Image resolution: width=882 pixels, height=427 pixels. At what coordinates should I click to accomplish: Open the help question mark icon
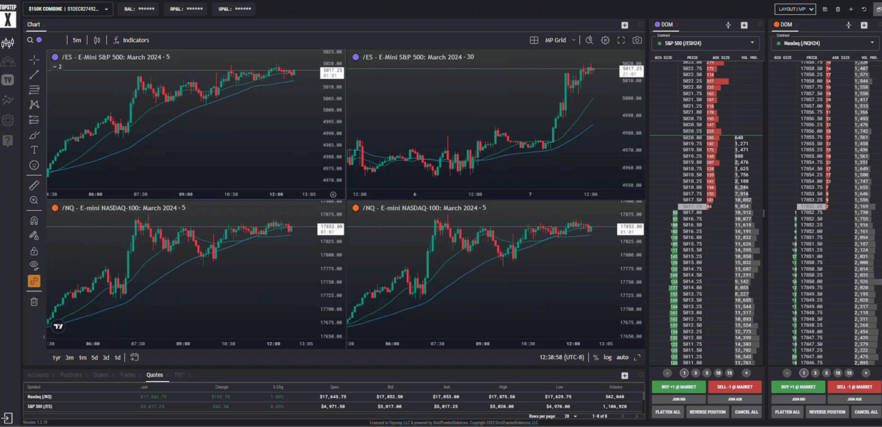pyautogui.click(x=8, y=140)
